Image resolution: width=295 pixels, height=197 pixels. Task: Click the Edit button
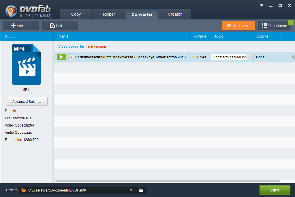[x=60, y=26]
